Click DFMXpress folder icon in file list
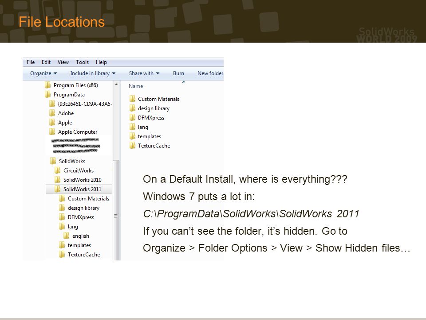The height and width of the screenshot is (320, 426). pos(132,117)
